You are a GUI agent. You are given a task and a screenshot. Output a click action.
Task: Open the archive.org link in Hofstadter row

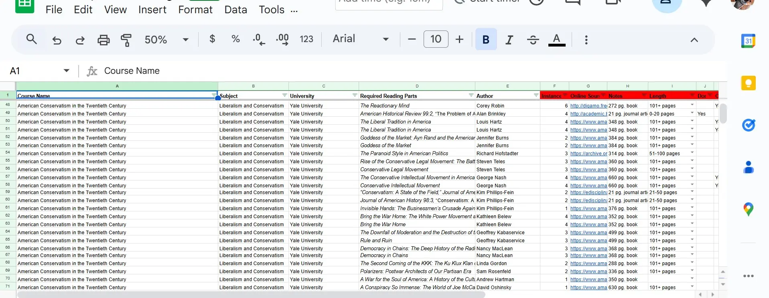pyautogui.click(x=588, y=154)
